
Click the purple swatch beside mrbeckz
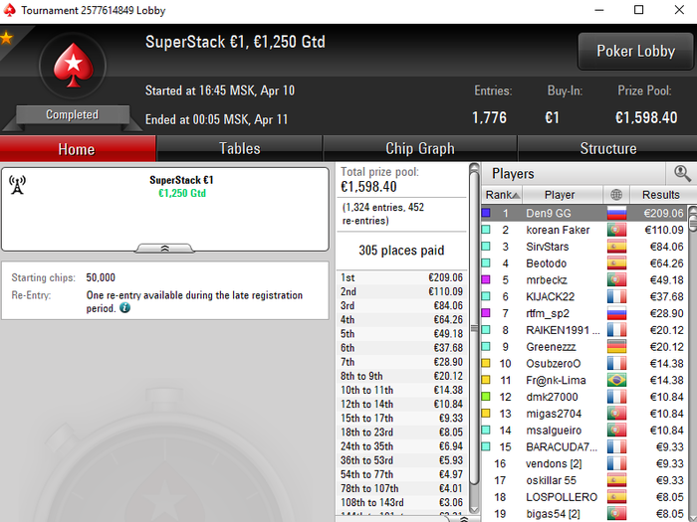(486, 279)
